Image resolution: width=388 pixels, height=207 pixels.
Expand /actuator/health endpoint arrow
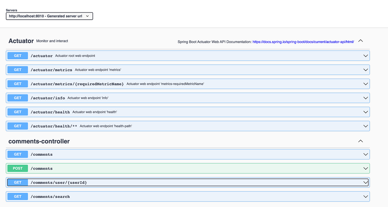[x=365, y=112]
